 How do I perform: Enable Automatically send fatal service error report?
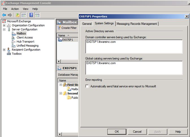[87, 86]
